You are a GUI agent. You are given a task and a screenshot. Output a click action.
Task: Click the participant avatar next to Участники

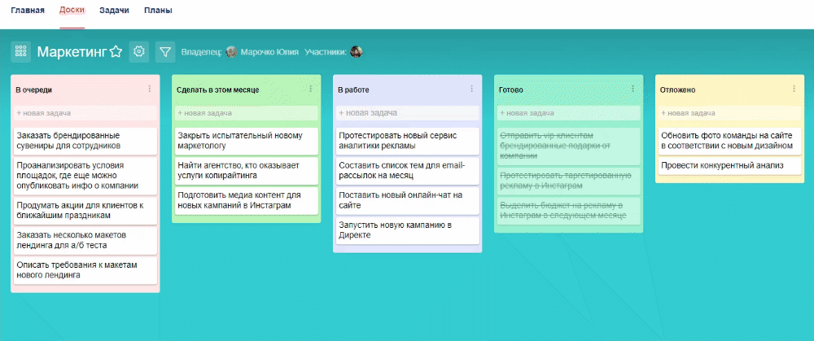356,52
